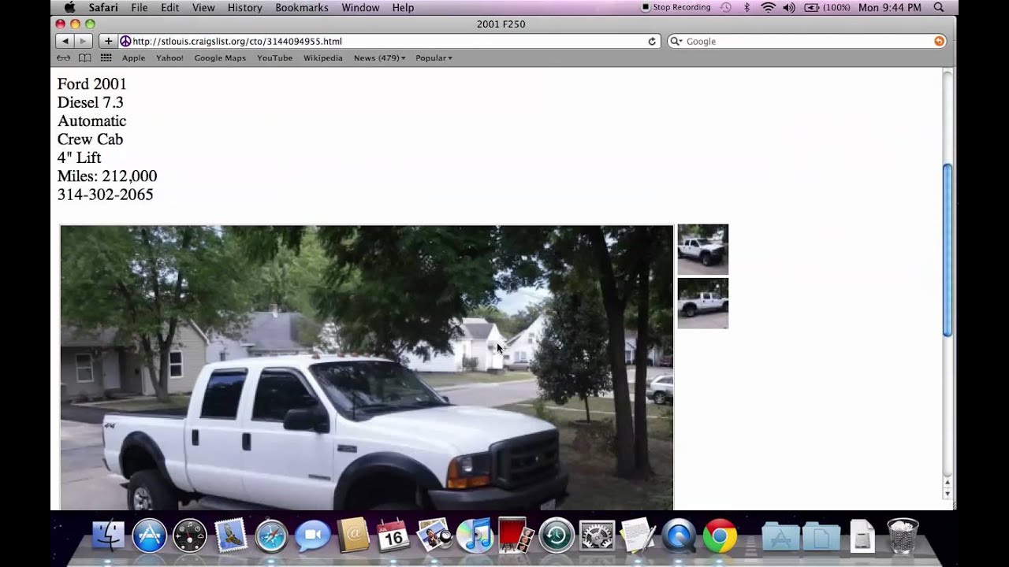Open iCal calendar in the Dock
Image resolution: width=1009 pixels, height=567 pixels.
393,536
